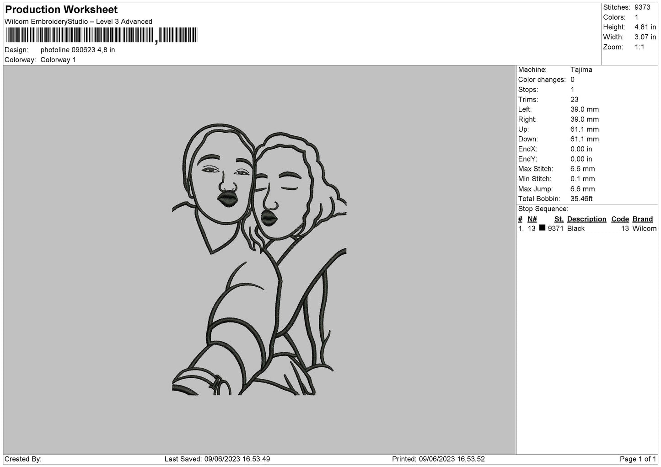The image size is (661, 467).
Task: Select the Max Jump value 6.6 mm
Action: 582,189
